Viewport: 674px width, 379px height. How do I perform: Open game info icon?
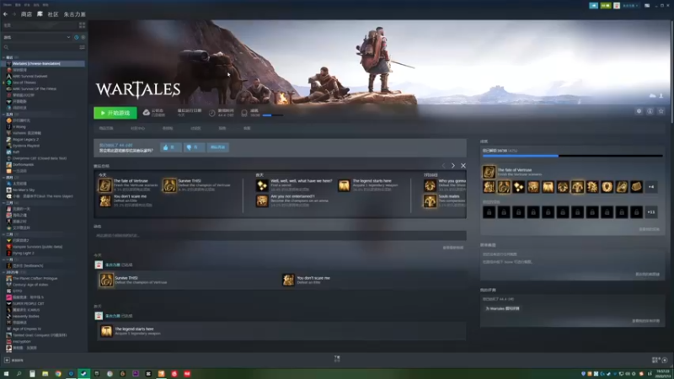click(x=650, y=111)
